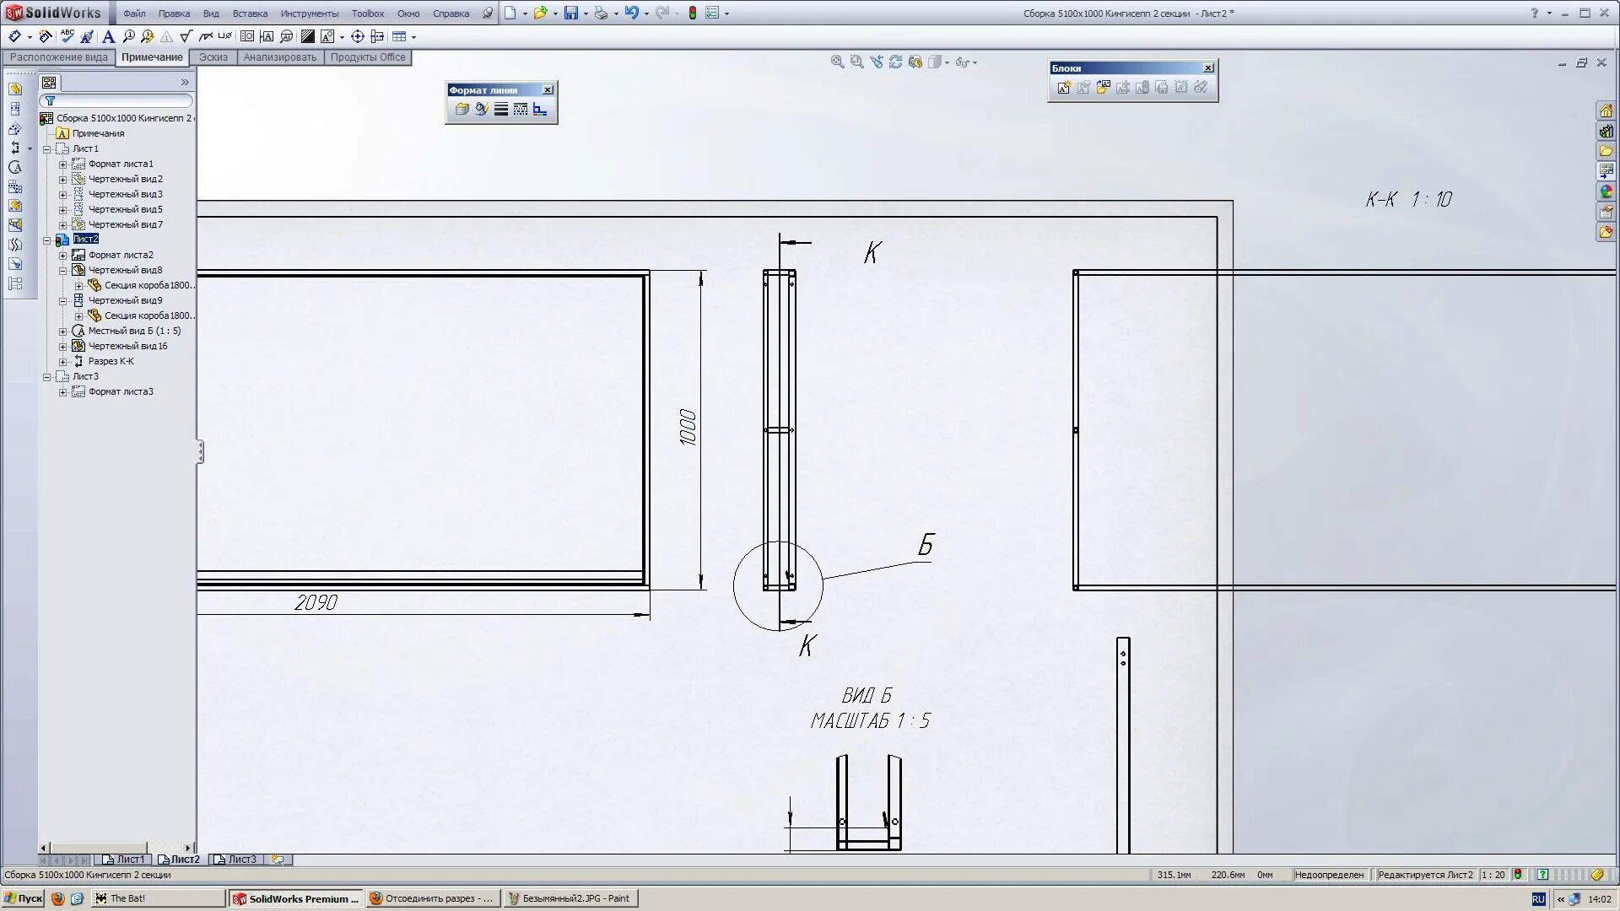Activate the Format Painter icon
The height and width of the screenshot is (911, 1620).
(x=87, y=36)
